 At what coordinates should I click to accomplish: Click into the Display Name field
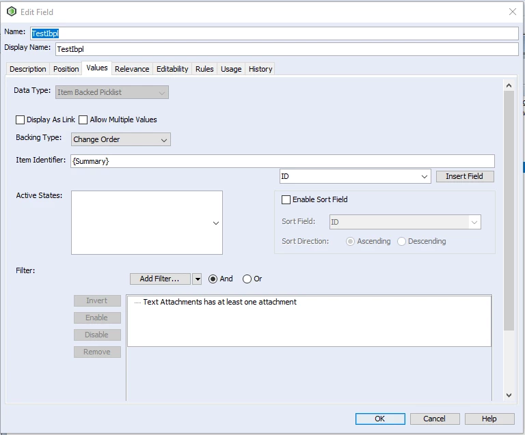tap(286, 49)
